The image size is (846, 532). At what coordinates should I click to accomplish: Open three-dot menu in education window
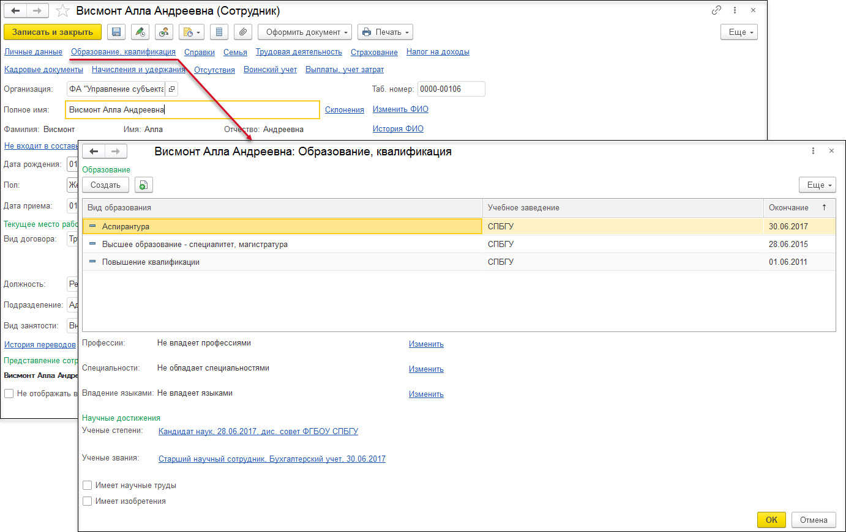pos(813,150)
